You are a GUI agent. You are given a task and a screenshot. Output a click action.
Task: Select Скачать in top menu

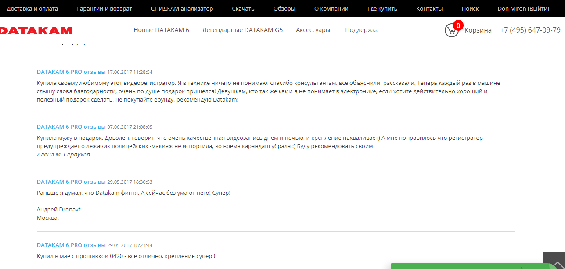(243, 8)
